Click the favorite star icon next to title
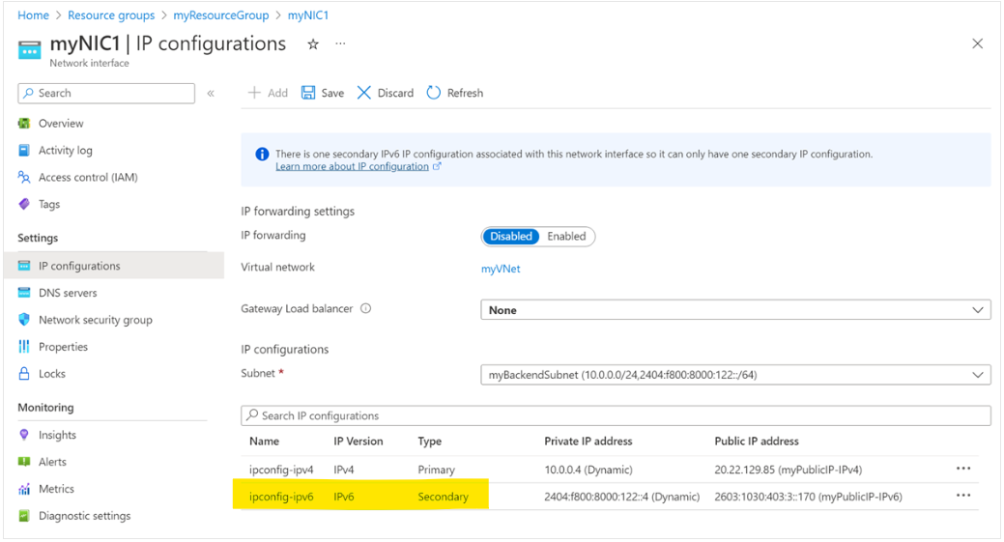The width and height of the screenshot is (1004, 542). coord(313,44)
